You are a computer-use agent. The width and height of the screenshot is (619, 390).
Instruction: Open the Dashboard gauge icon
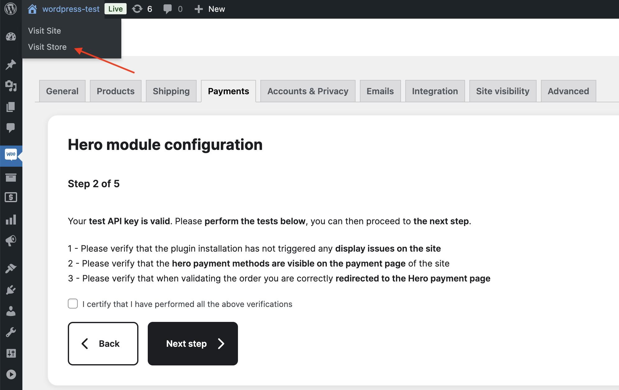tap(11, 37)
